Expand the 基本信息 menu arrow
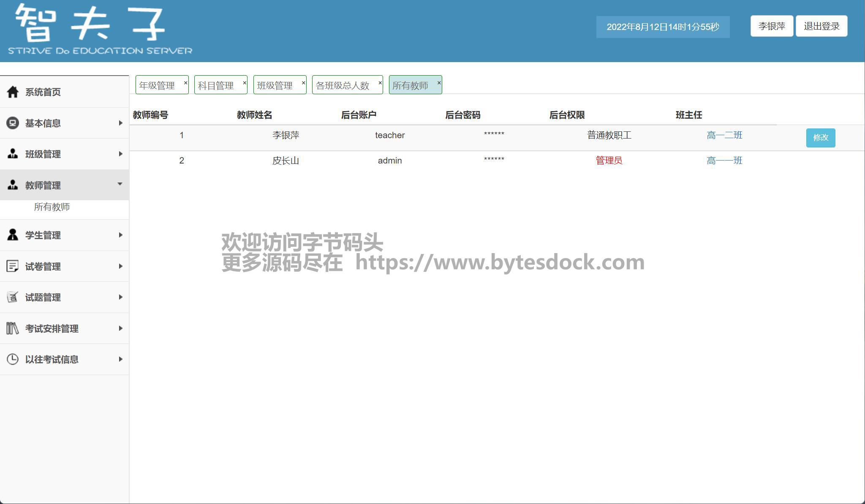The height and width of the screenshot is (504, 865). tap(120, 123)
